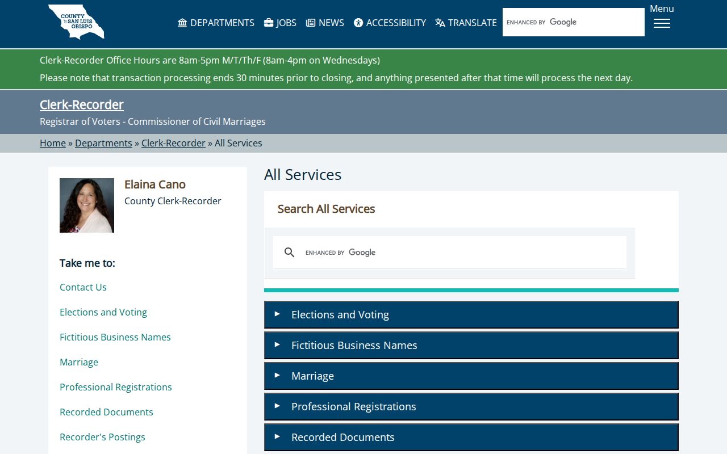Image resolution: width=727 pixels, height=454 pixels.
Task: Click the Translate language icon
Action: [x=440, y=23]
